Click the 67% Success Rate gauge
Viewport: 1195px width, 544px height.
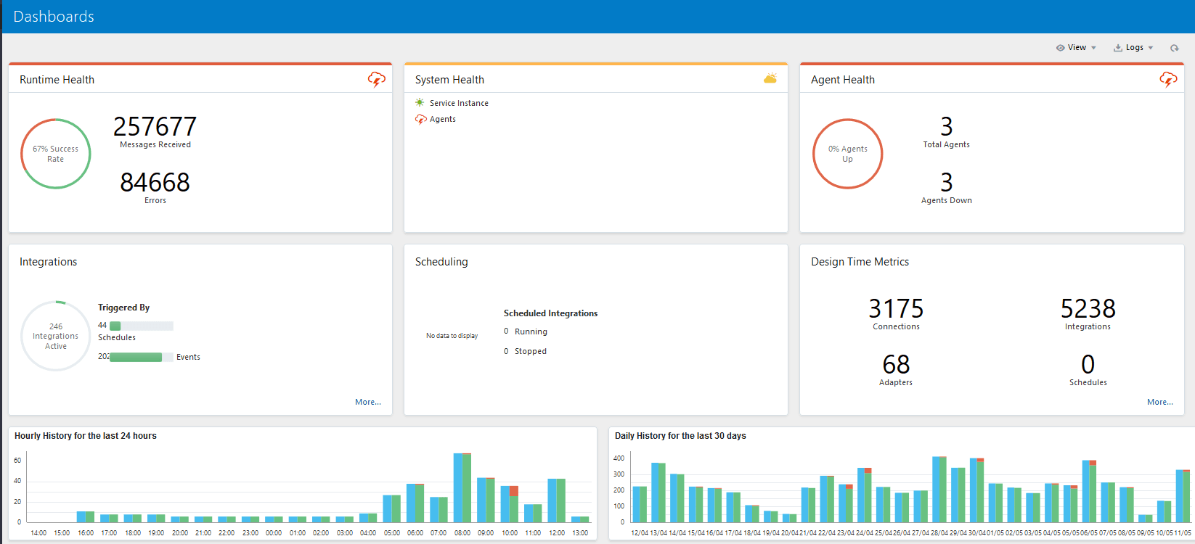pyautogui.click(x=56, y=154)
